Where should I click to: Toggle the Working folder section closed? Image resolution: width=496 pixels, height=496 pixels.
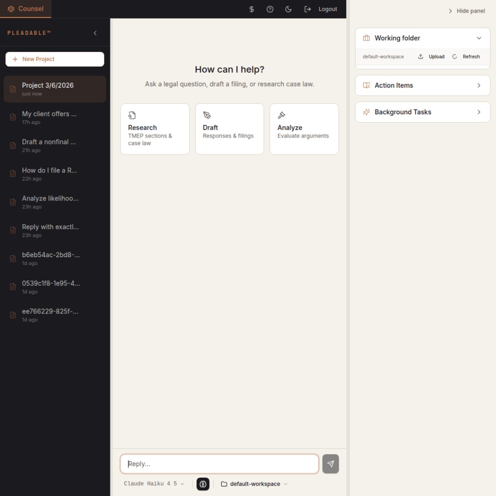tap(479, 38)
